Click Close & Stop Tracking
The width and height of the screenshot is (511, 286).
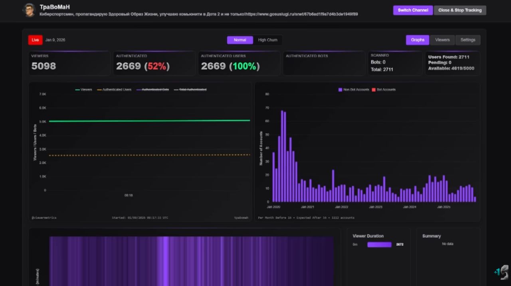click(460, 10)
